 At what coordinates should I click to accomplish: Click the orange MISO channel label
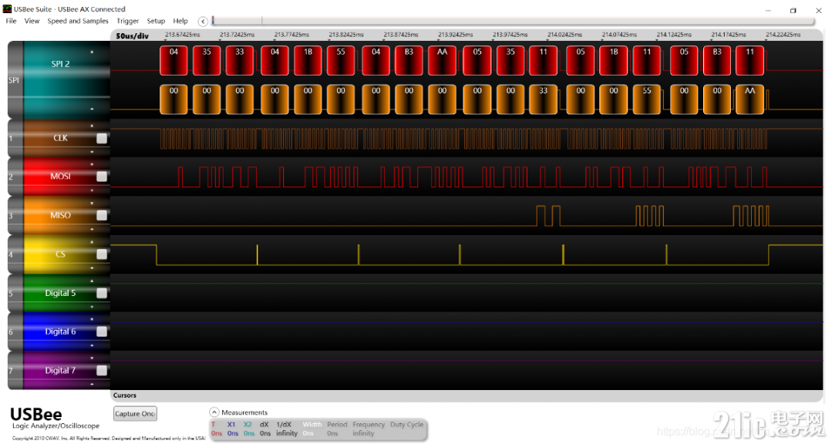click(60, 215)
